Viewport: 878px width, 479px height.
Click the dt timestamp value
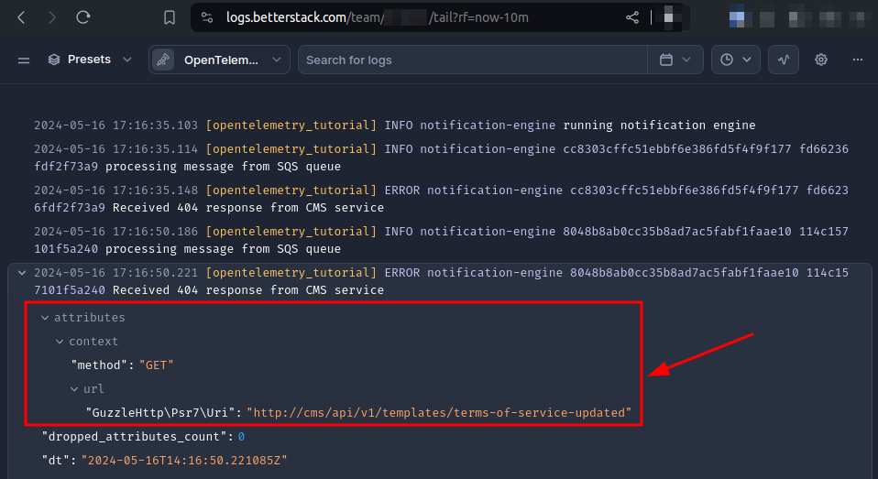pyautogui.click(x=184, y=460)
